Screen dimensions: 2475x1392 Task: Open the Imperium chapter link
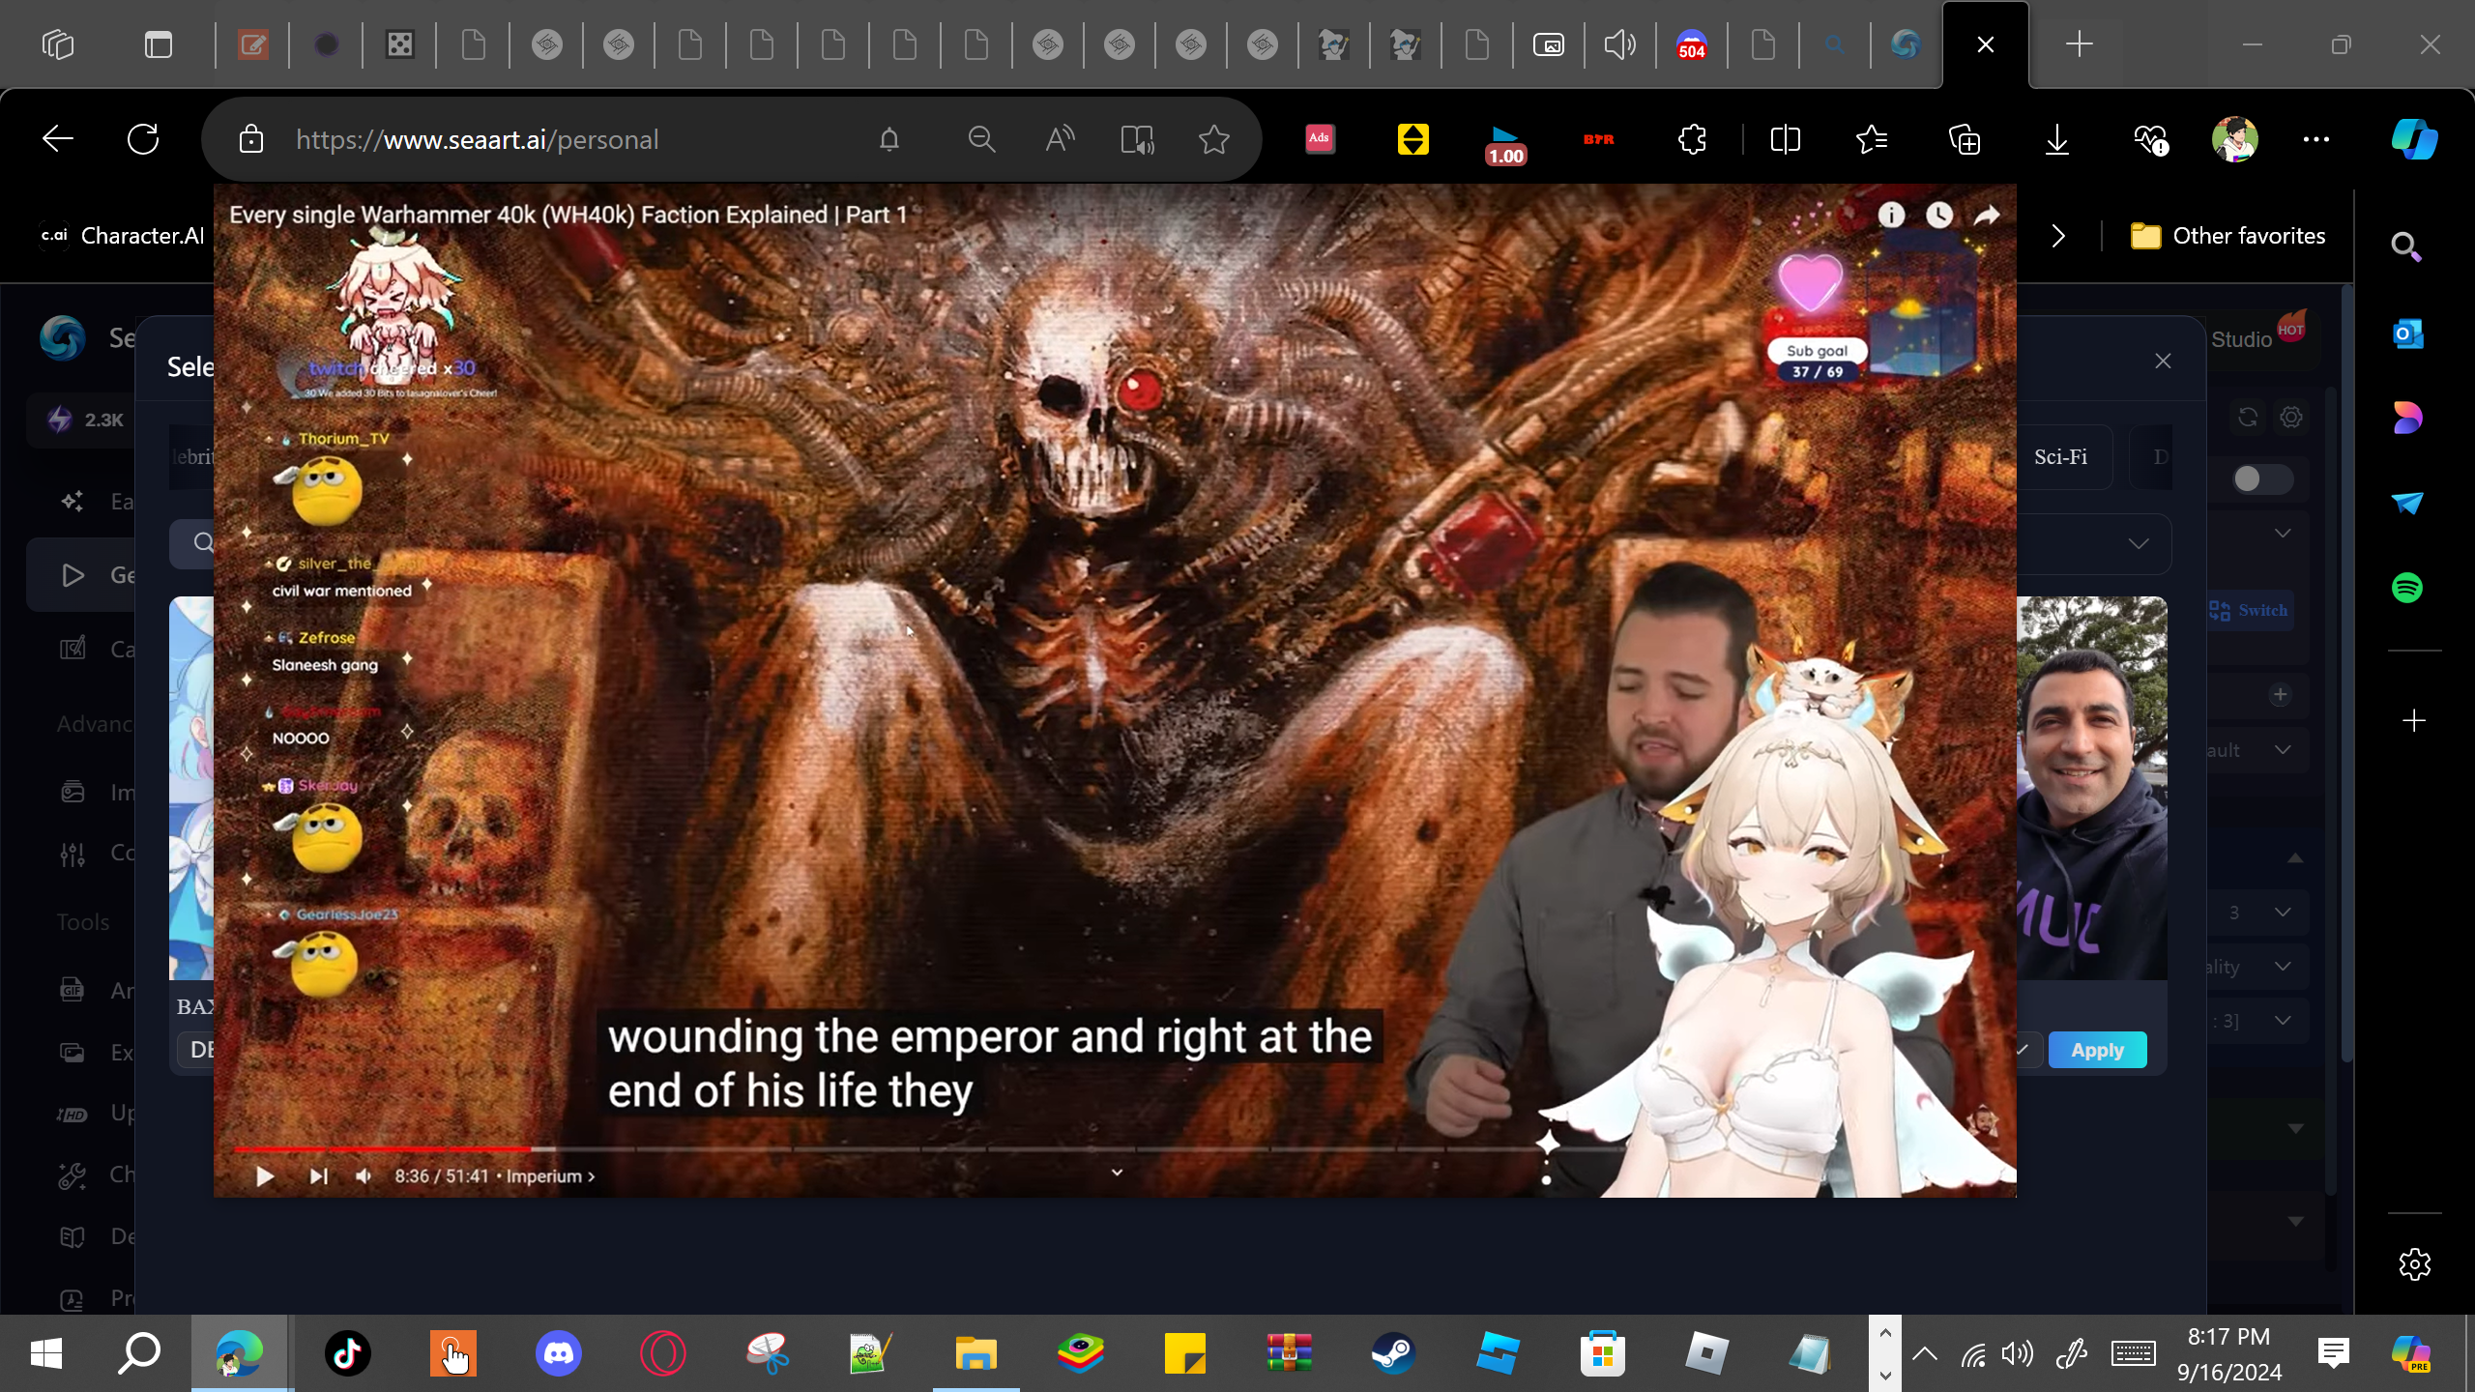click(x=550, y=1176)
